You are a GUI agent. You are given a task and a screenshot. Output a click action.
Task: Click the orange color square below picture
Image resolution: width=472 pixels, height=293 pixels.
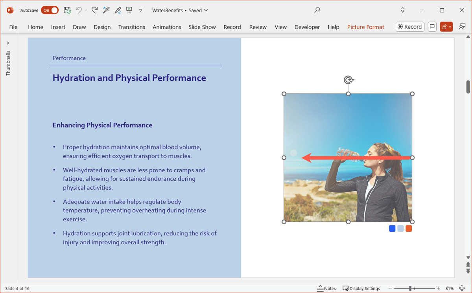point(409,229)
